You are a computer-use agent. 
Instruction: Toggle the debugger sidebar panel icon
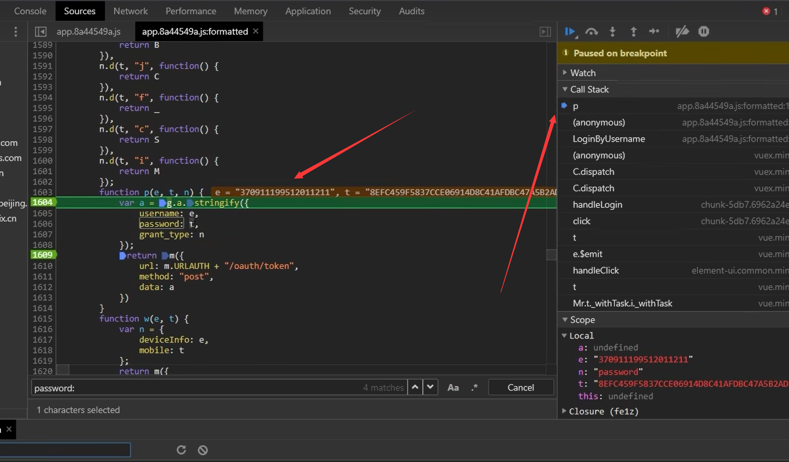(545, 32)
